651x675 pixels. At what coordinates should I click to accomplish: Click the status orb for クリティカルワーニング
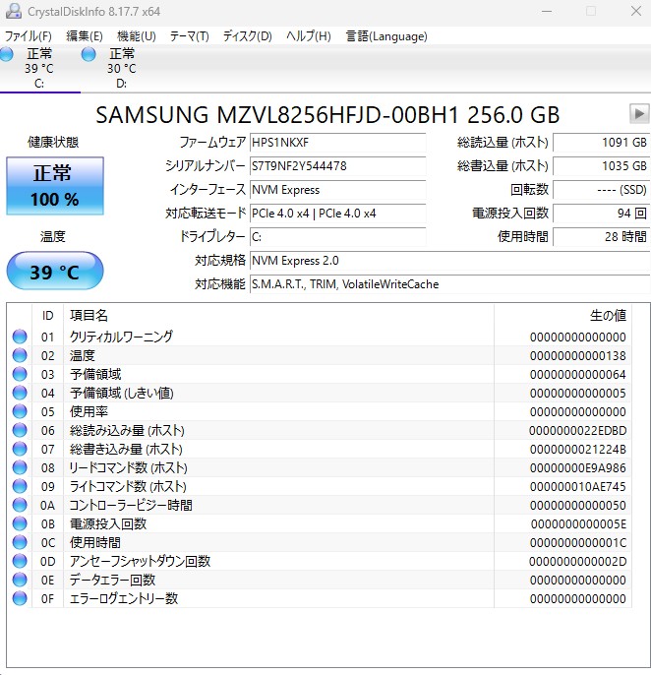20,337
